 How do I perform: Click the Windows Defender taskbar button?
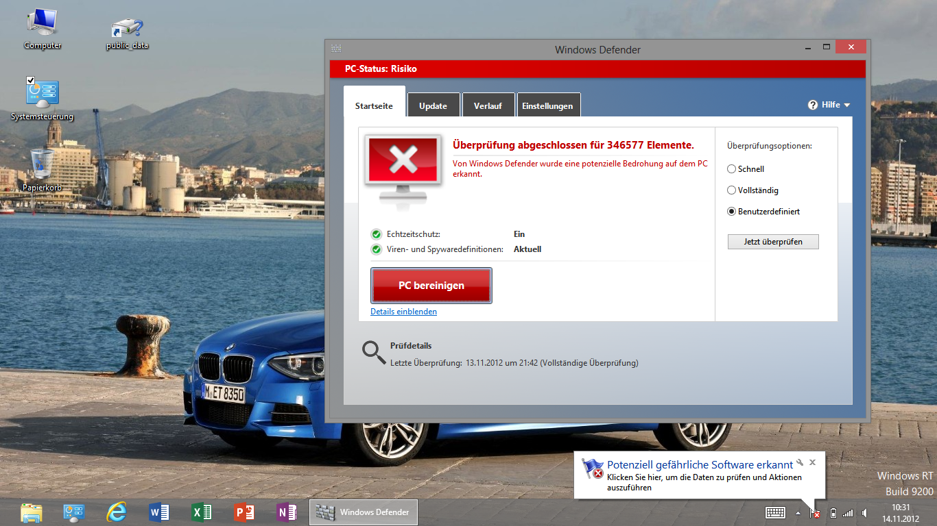[x=364, y=512]
